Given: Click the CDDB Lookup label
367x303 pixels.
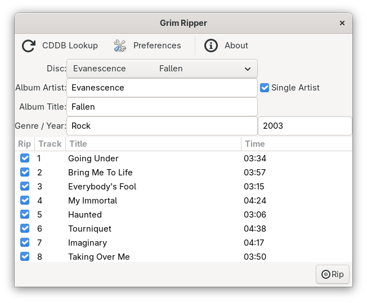Looking at the screenshot, I should click(x=70, y=46).
